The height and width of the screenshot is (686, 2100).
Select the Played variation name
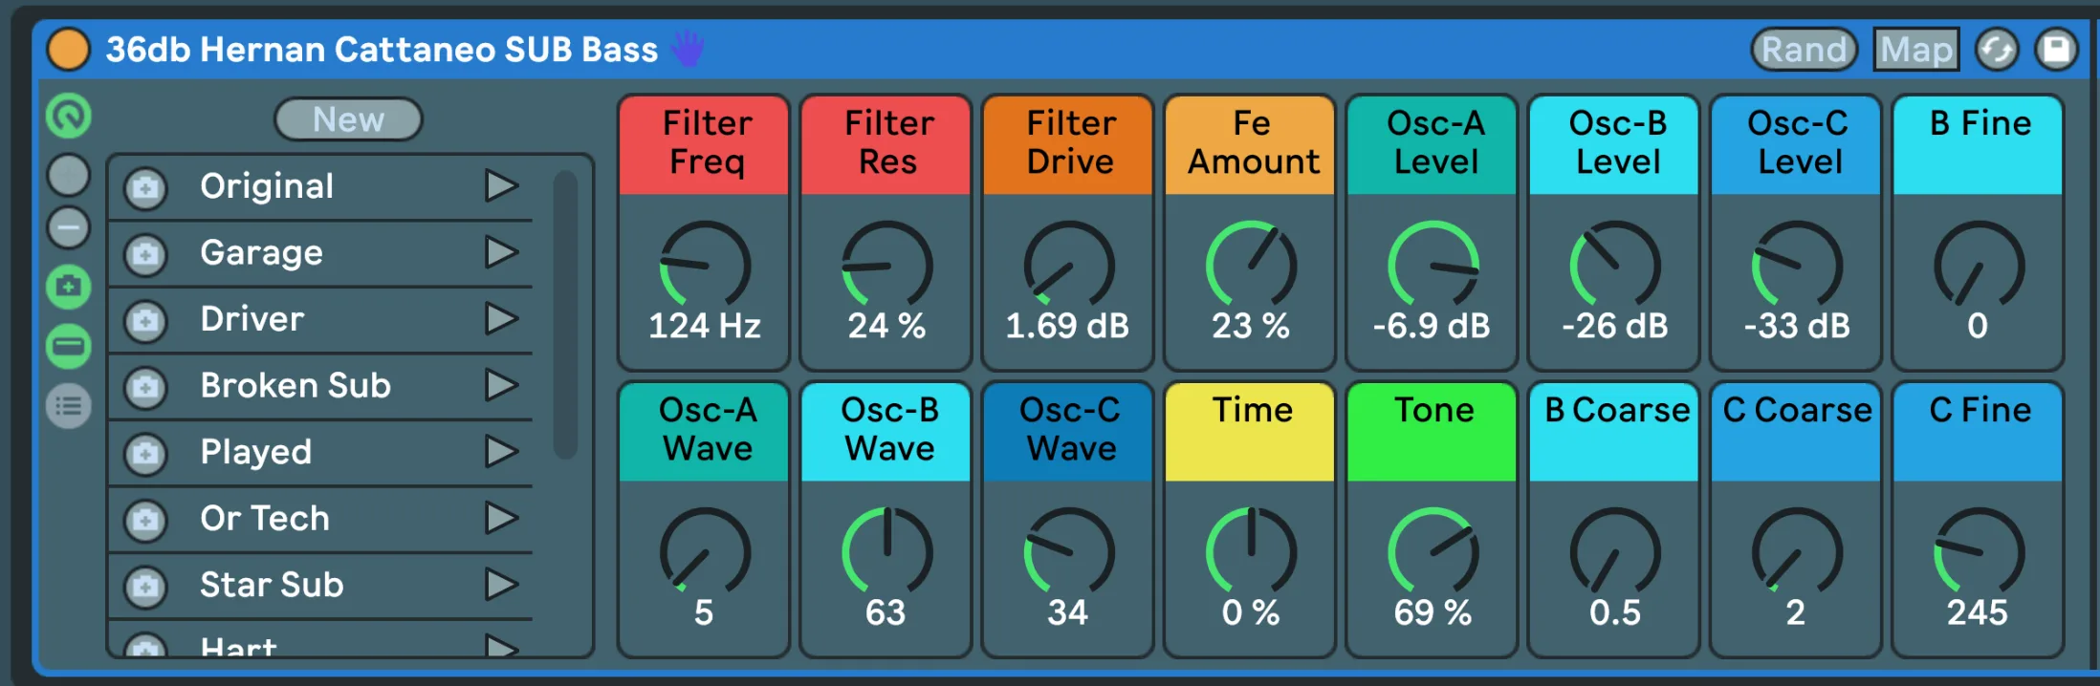pyautogui.click(x=255, y=452)
